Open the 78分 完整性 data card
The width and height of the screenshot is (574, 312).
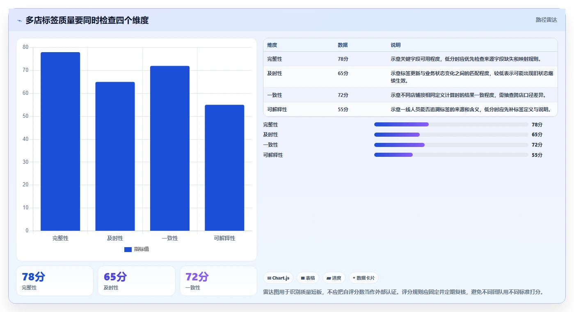[x=55, y=281]
